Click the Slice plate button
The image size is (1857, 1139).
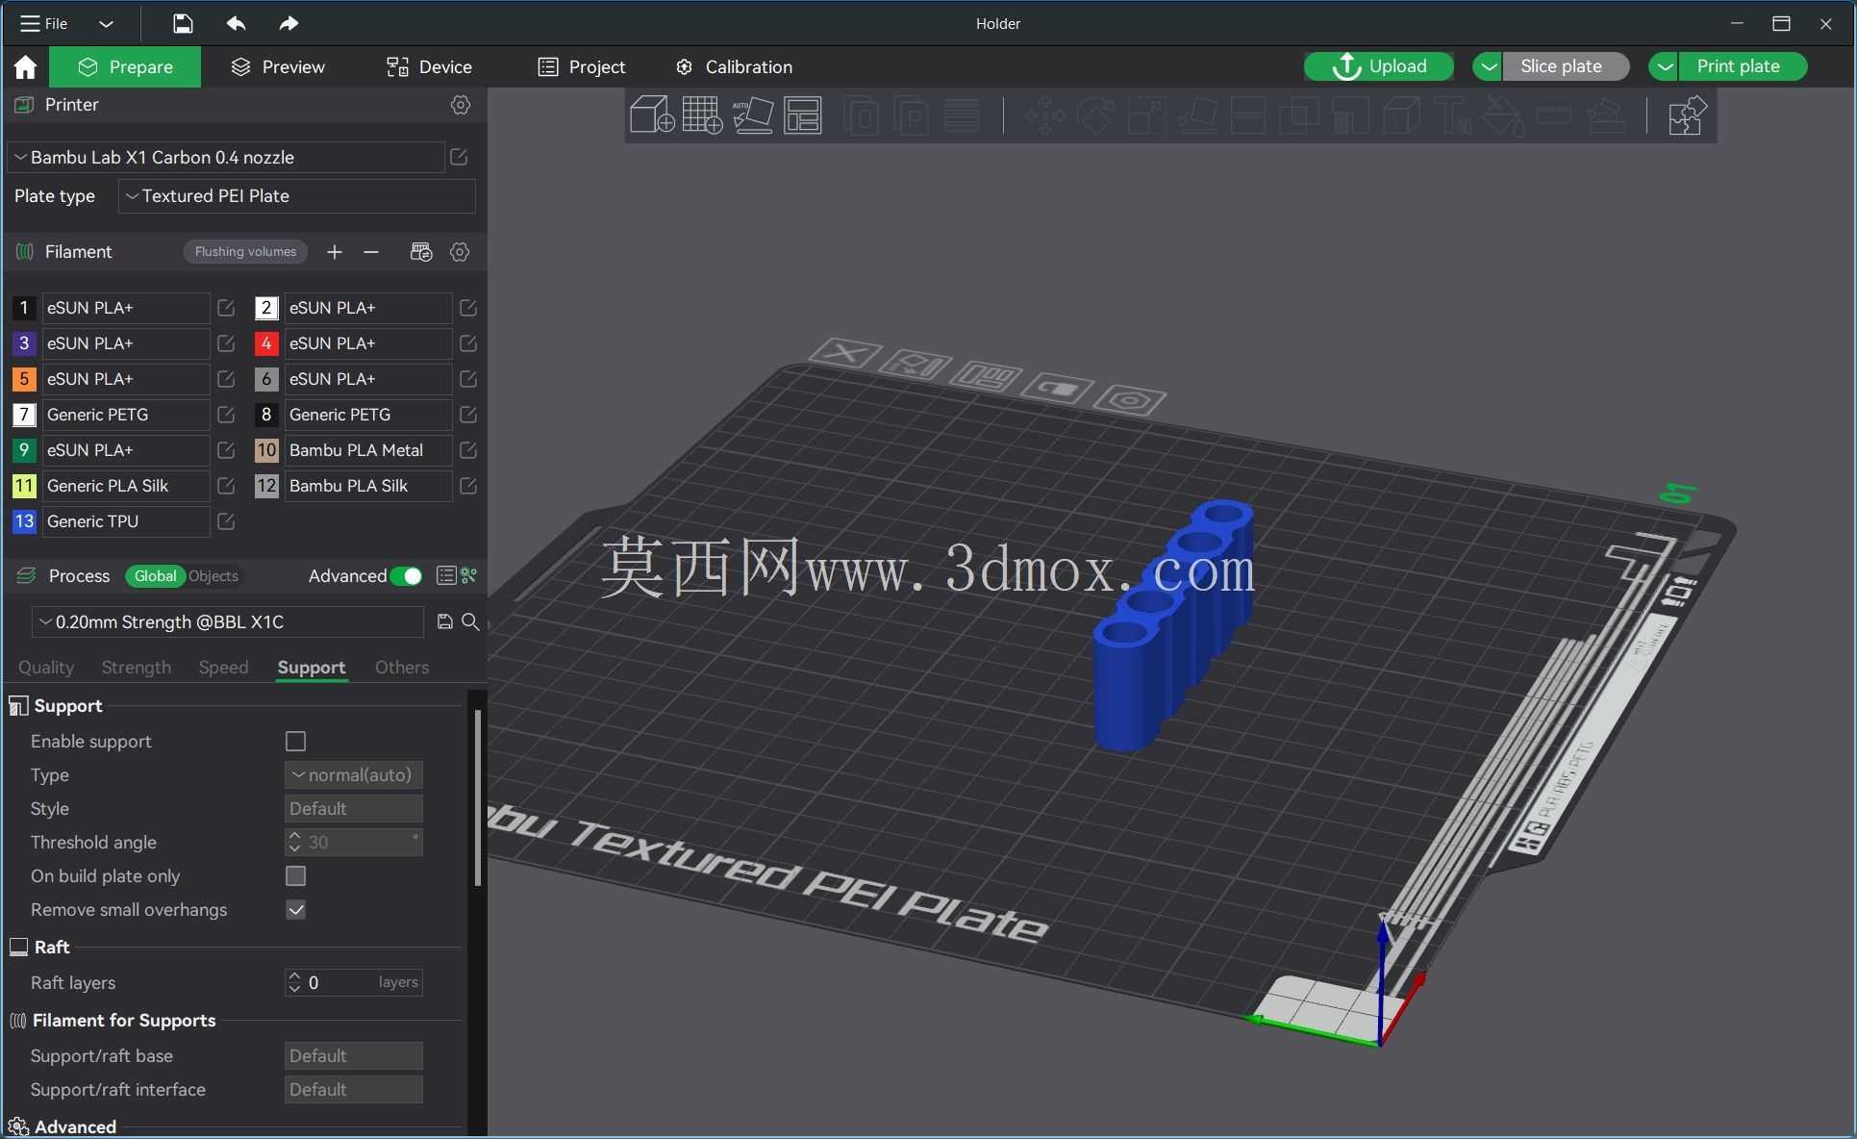coord(1565,66)
